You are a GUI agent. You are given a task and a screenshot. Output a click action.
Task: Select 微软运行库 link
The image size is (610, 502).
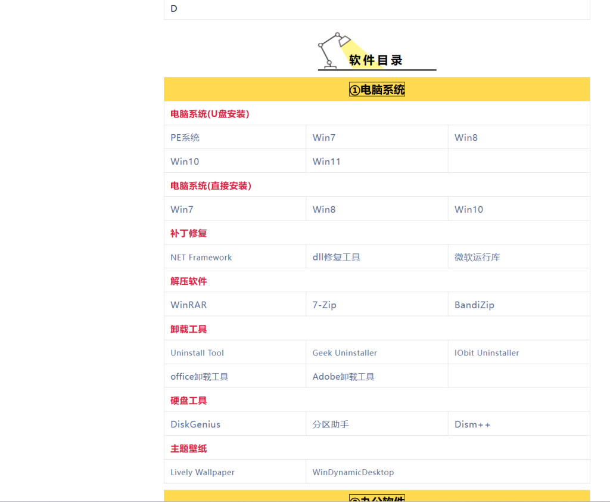pos(477,258)
